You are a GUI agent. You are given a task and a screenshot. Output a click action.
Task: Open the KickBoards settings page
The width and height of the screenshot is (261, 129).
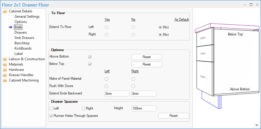[23, 48]
